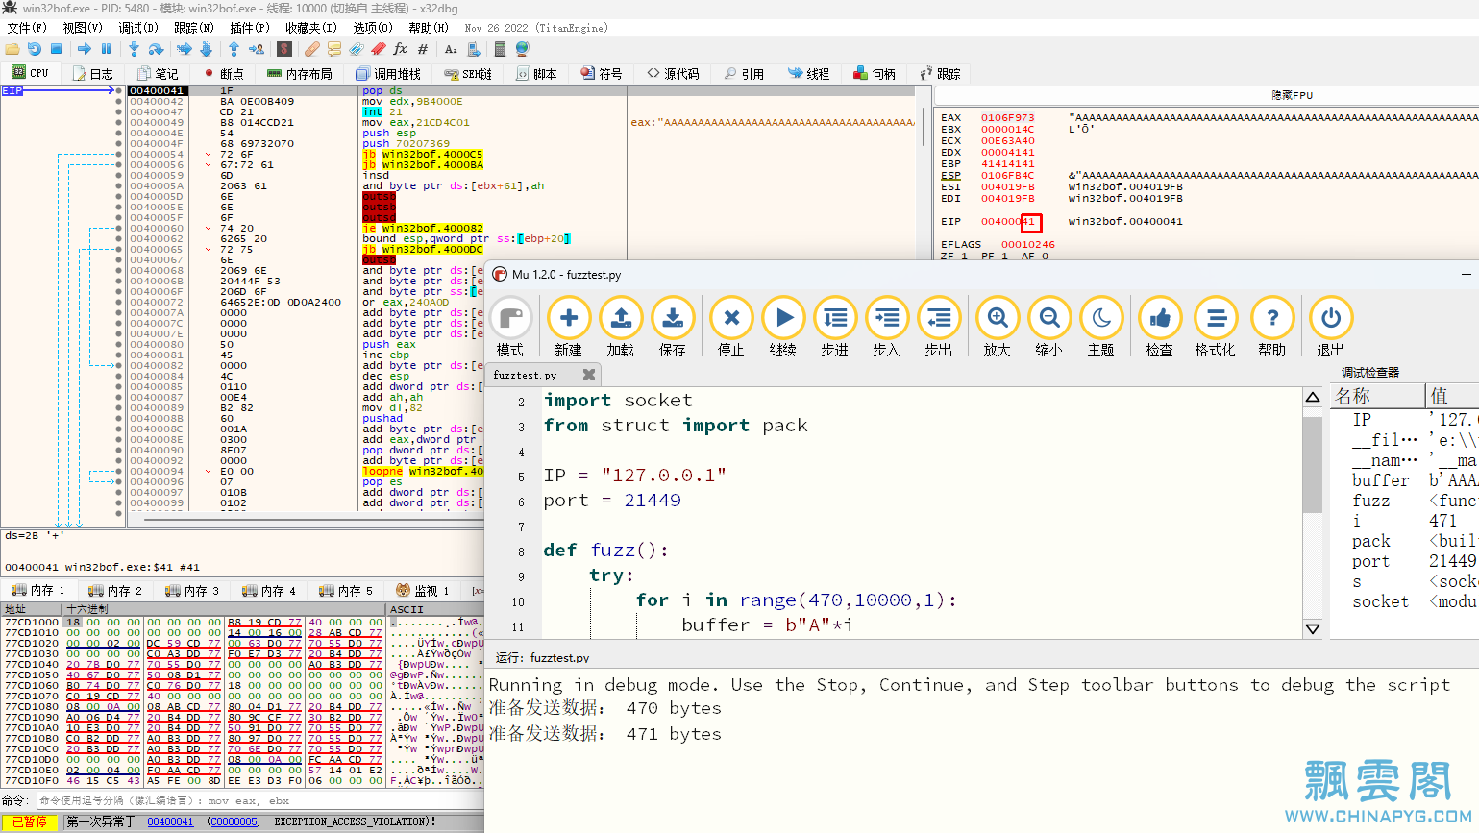Pause execution with x32dbg's pause icon
Screen dimensions: 1479x833
coord(106,48)
